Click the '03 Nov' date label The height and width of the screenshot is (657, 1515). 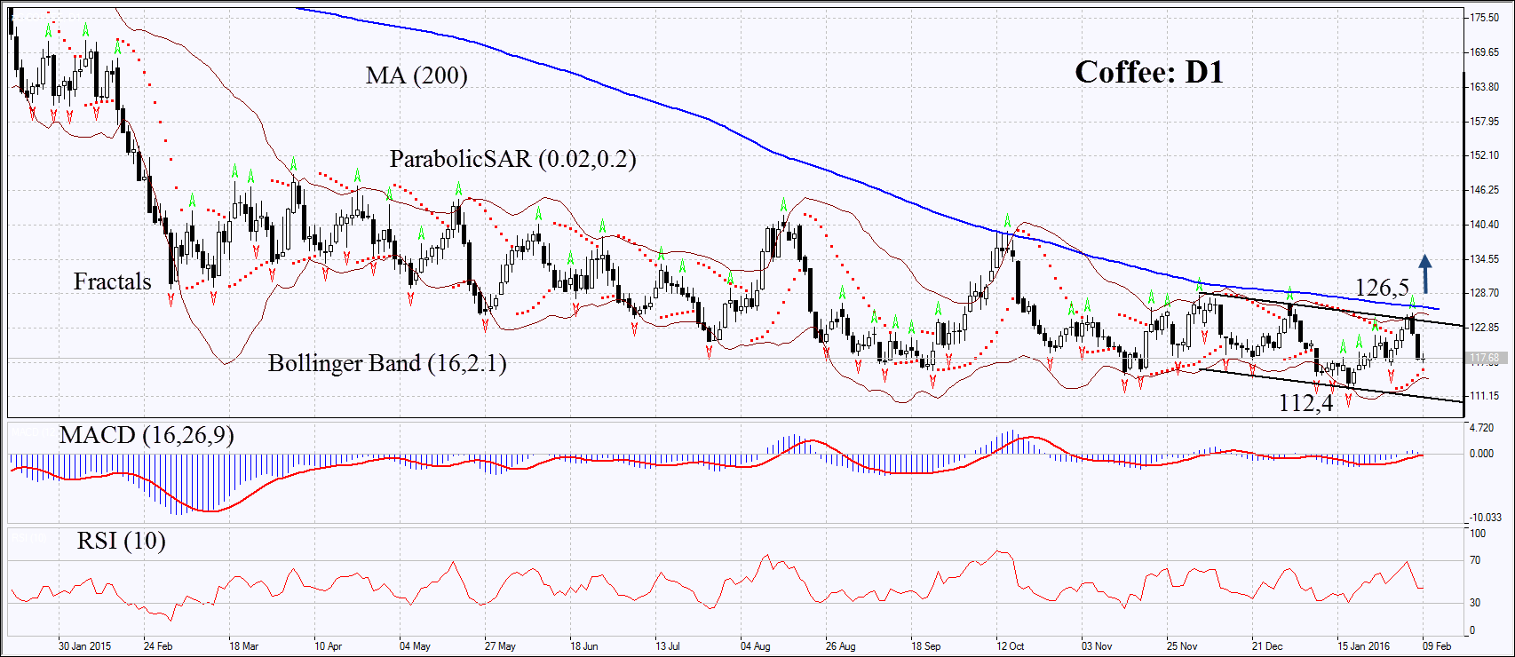[1097, 646]
